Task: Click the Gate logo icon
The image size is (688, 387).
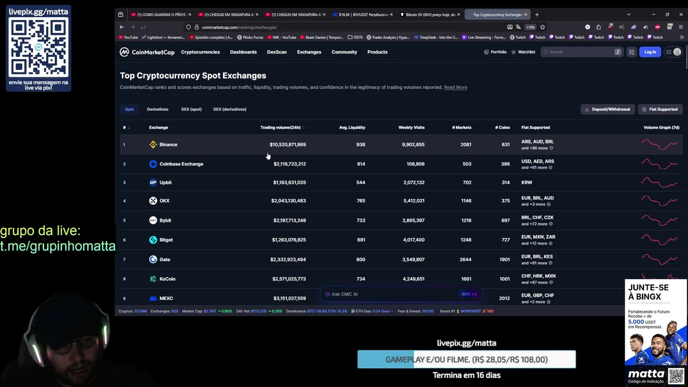Action: click(153, 259)
